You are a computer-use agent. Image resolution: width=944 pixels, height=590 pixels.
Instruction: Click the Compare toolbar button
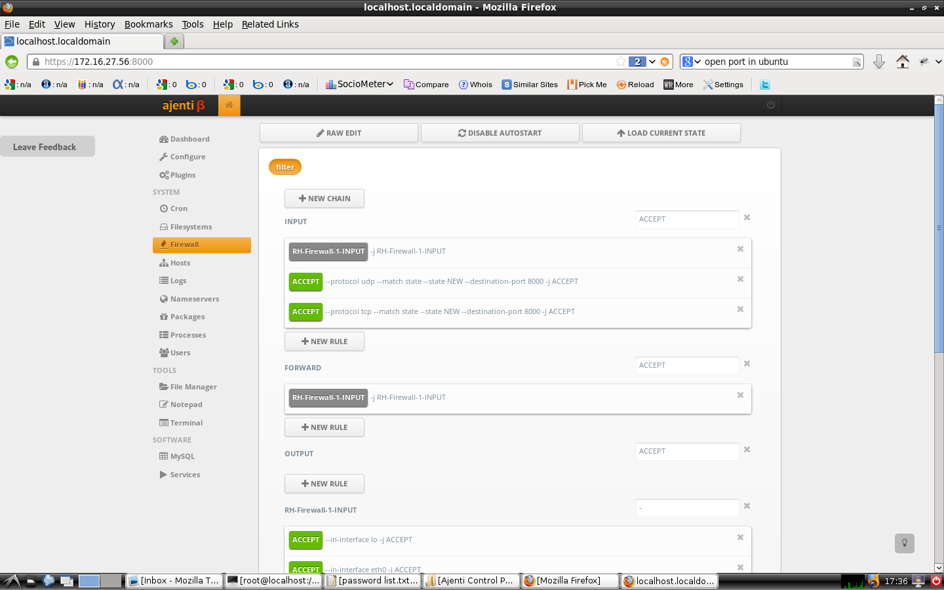click(x=426, y=85)
